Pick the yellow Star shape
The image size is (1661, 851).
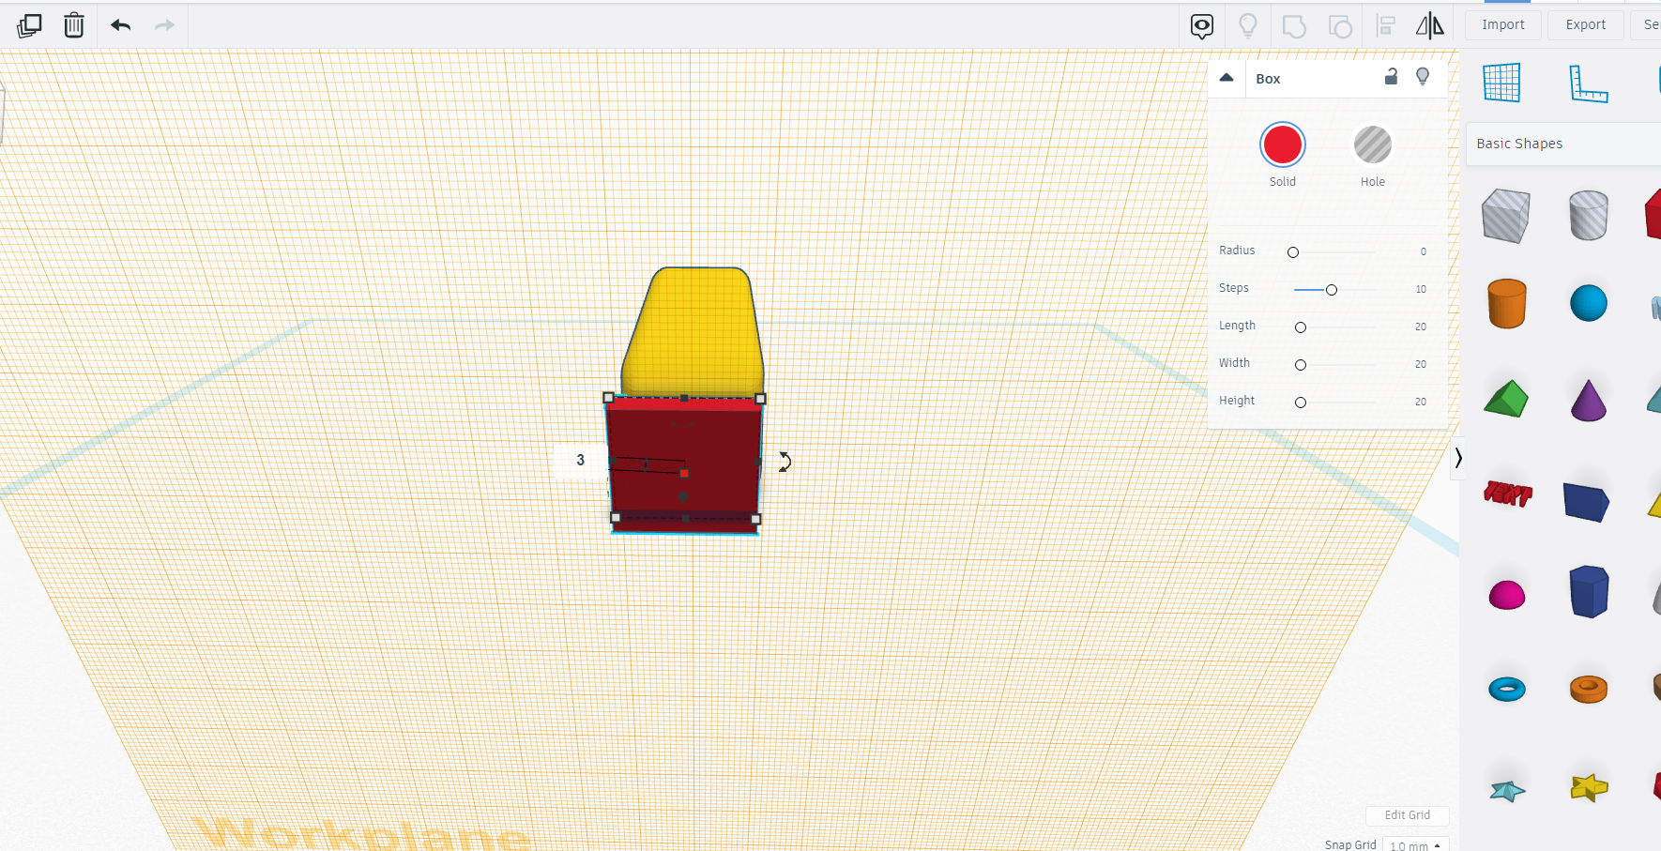(x=1589, y=787)
